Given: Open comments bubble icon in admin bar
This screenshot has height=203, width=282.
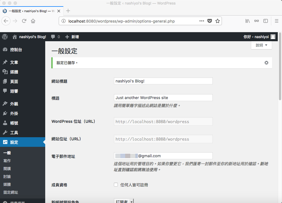Looking at the screenshot, I should tap(53, 37).
